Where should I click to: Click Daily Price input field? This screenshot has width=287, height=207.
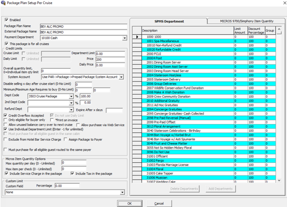(110, 65)
